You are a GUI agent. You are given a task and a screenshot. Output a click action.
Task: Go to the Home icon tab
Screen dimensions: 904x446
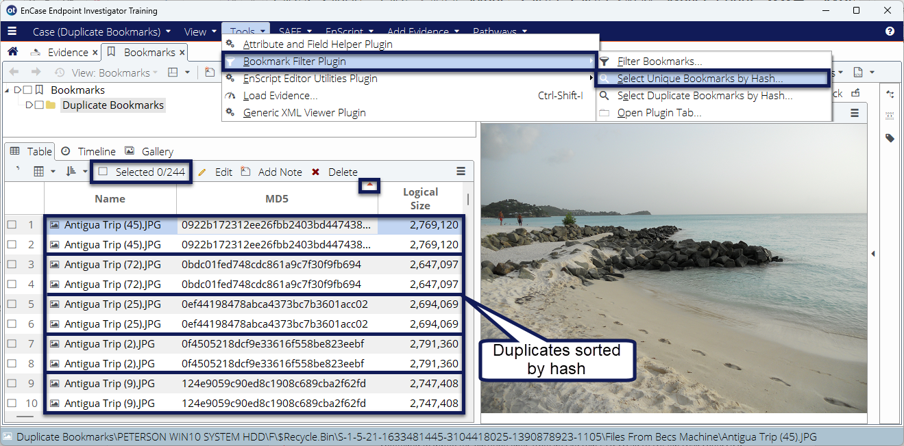click(12, 52)
